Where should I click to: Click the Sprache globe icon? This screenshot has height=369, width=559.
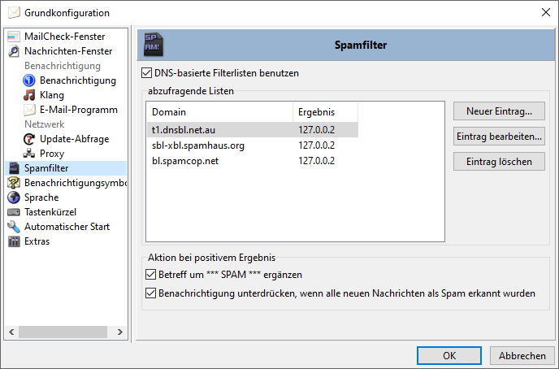click(14, 198)
